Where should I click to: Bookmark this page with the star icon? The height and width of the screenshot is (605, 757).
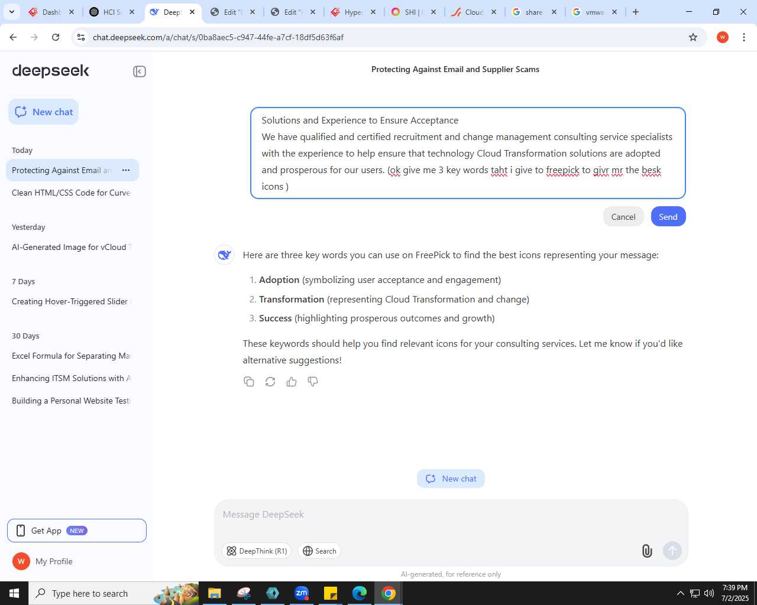click(x=693, y=37)
